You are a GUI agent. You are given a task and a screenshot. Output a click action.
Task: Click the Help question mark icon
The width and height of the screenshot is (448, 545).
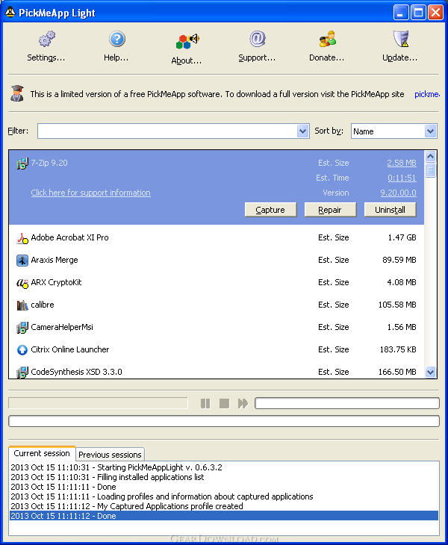tap(116, 39)
